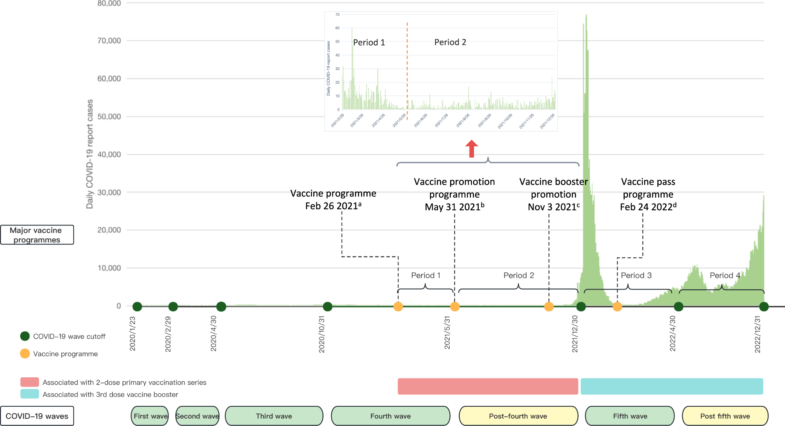The width and height of the screenshot is (785, 426).
Task: Click the long teal booster timeline bar
Action: [x=672, y=386]
